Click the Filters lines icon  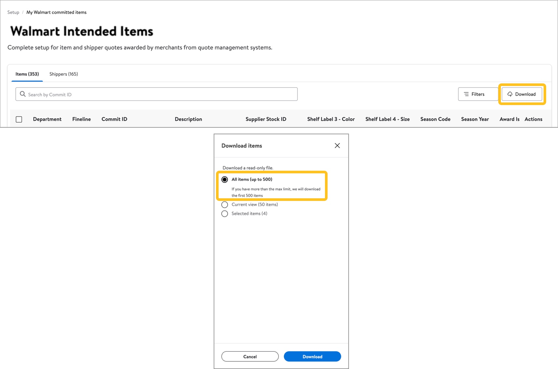[466, 94]
